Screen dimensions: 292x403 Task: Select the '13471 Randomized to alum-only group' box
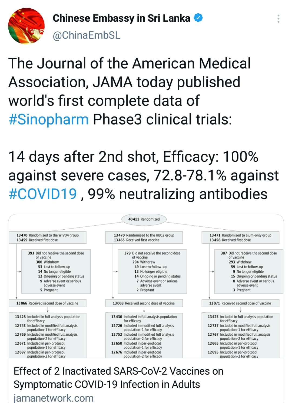tap(241, 237)
